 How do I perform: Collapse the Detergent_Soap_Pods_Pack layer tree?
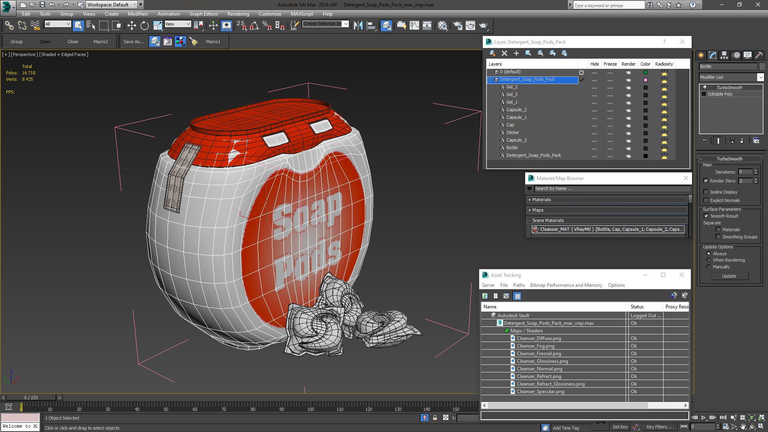pos(490,80)
